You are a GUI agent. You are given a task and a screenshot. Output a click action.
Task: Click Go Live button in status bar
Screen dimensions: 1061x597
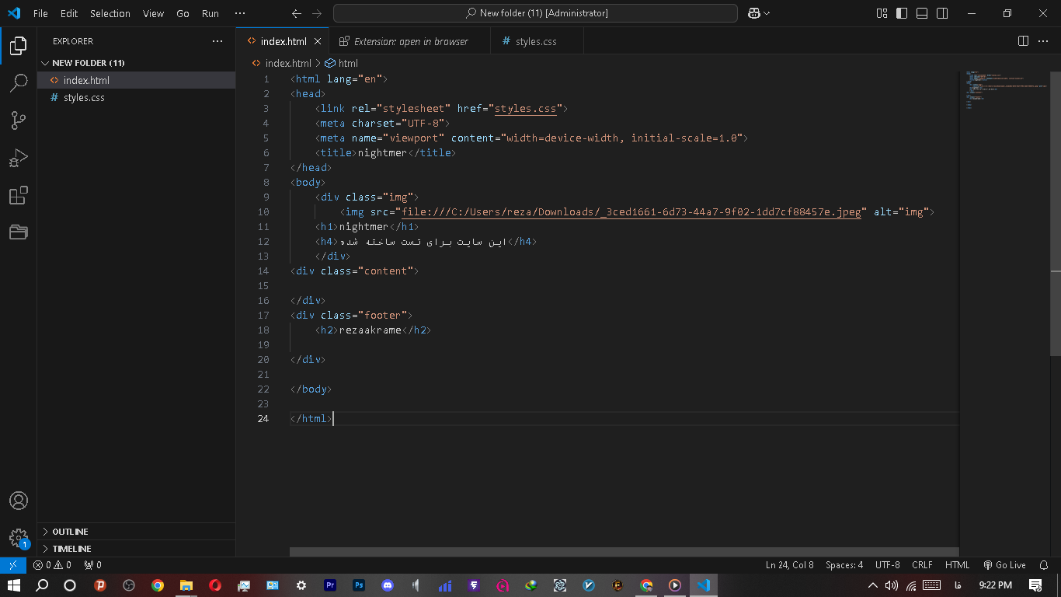pos(1004,565)
